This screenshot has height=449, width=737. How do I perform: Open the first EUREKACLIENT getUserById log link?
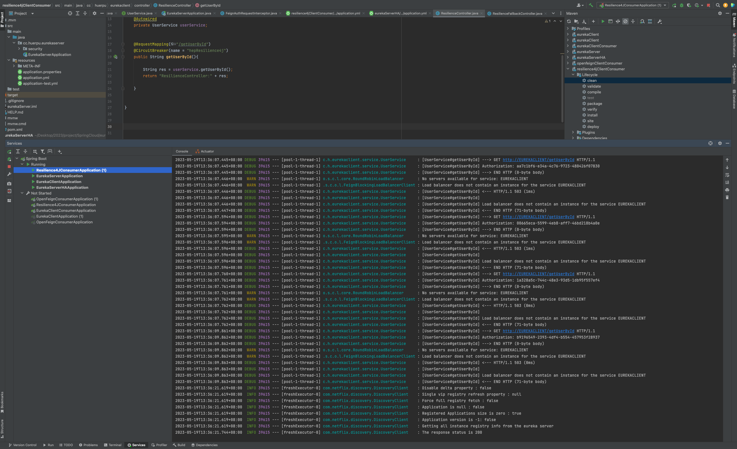538,160
